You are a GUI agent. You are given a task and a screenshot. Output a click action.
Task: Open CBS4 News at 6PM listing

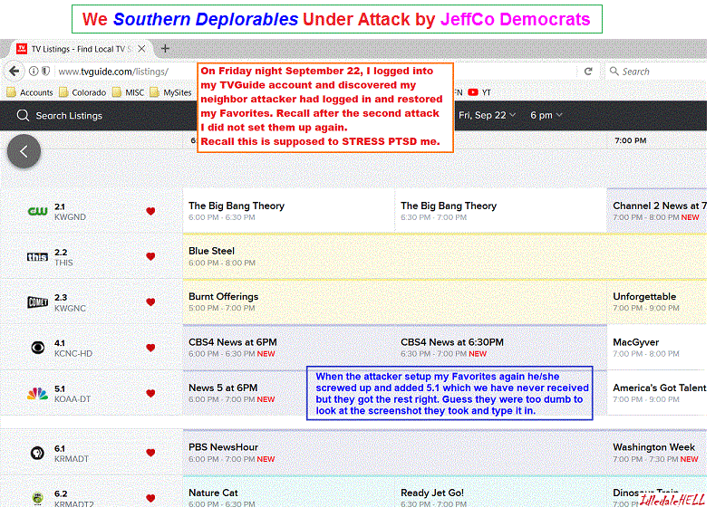point(288,348)
